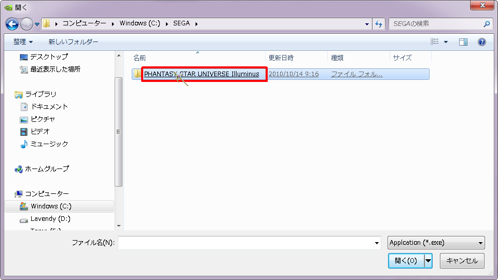The width and height of the screenshot is (498, 280).
Task: Open the file name history dropdown
Action: (x=377, y=243)
